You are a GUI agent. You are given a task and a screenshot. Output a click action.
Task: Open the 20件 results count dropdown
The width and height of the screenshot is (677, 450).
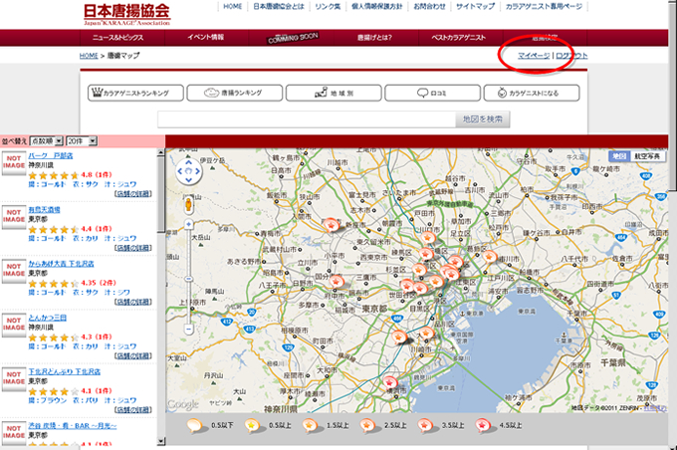[82, 141]
